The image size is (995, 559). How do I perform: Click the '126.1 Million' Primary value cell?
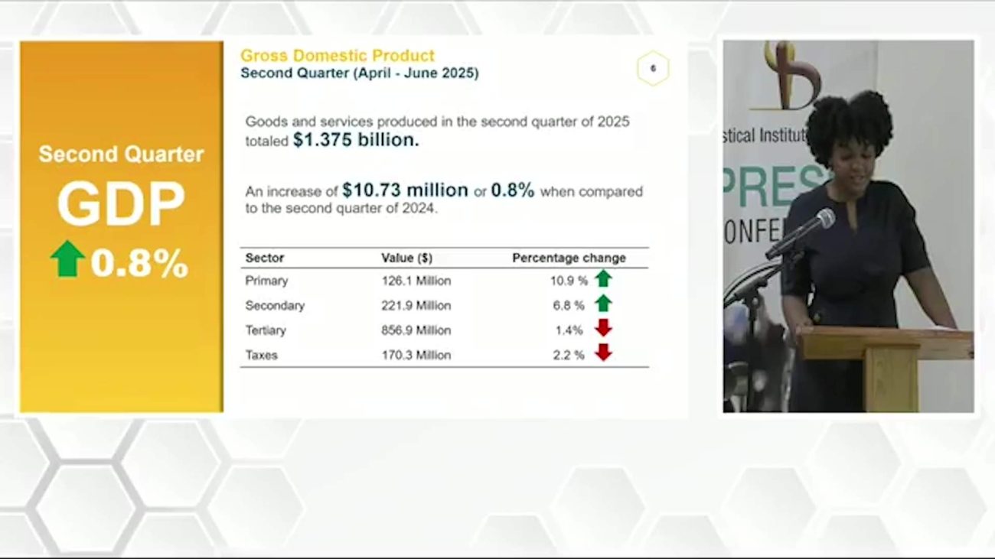tap(416, 281)
